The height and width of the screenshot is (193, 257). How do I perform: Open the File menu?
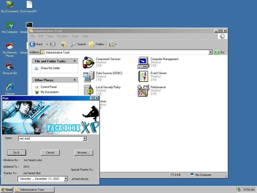(33, 36)
